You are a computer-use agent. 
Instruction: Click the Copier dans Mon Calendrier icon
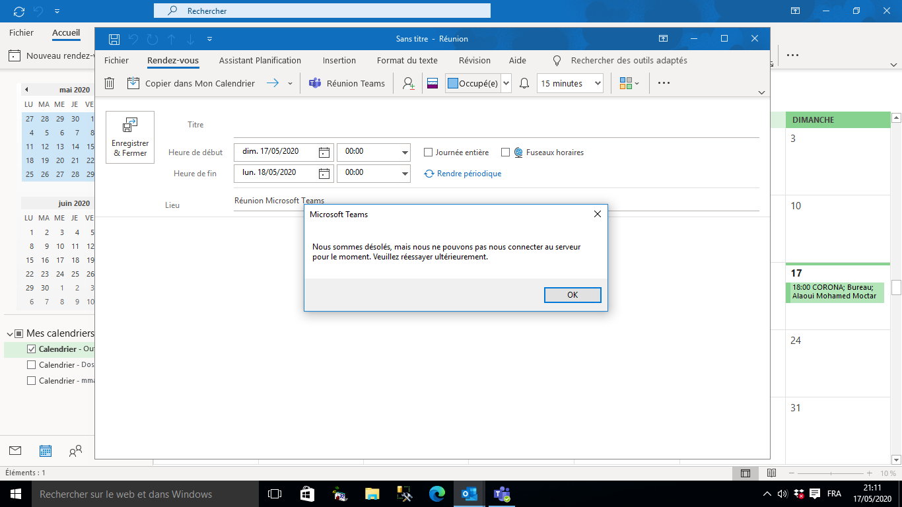point(133,83)
